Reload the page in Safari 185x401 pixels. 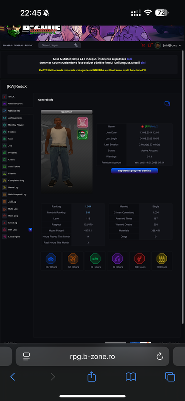point(160,356)
